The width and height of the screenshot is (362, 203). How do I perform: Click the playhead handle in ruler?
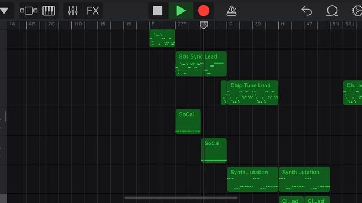point(204,25)
